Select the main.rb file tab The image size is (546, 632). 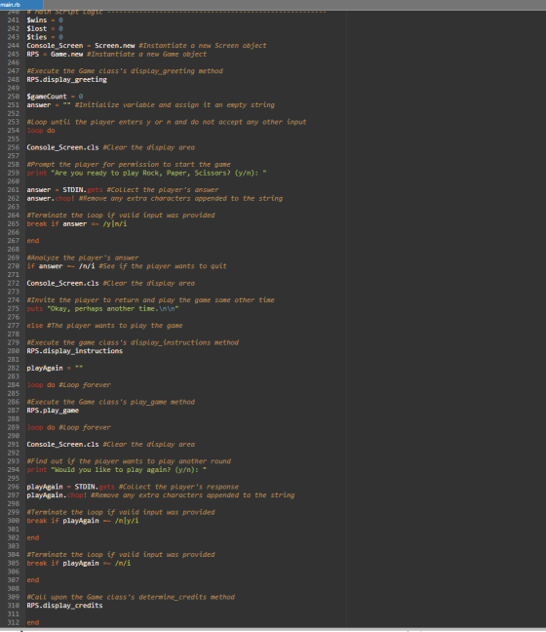point(20,5)
